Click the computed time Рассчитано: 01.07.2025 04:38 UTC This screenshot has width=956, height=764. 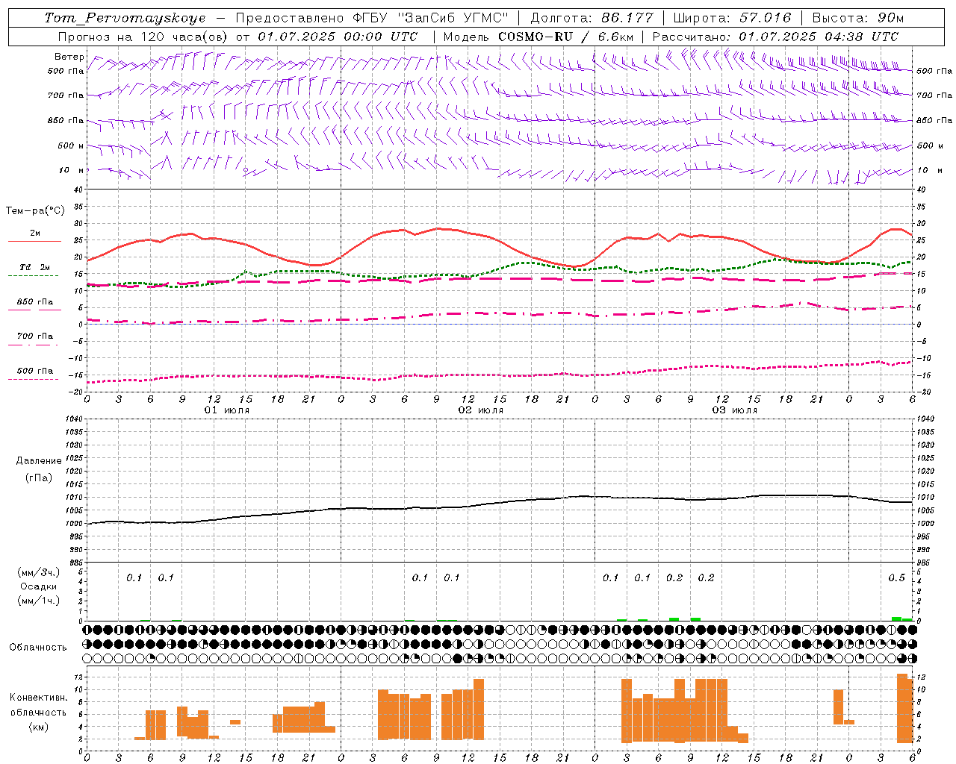775,37
